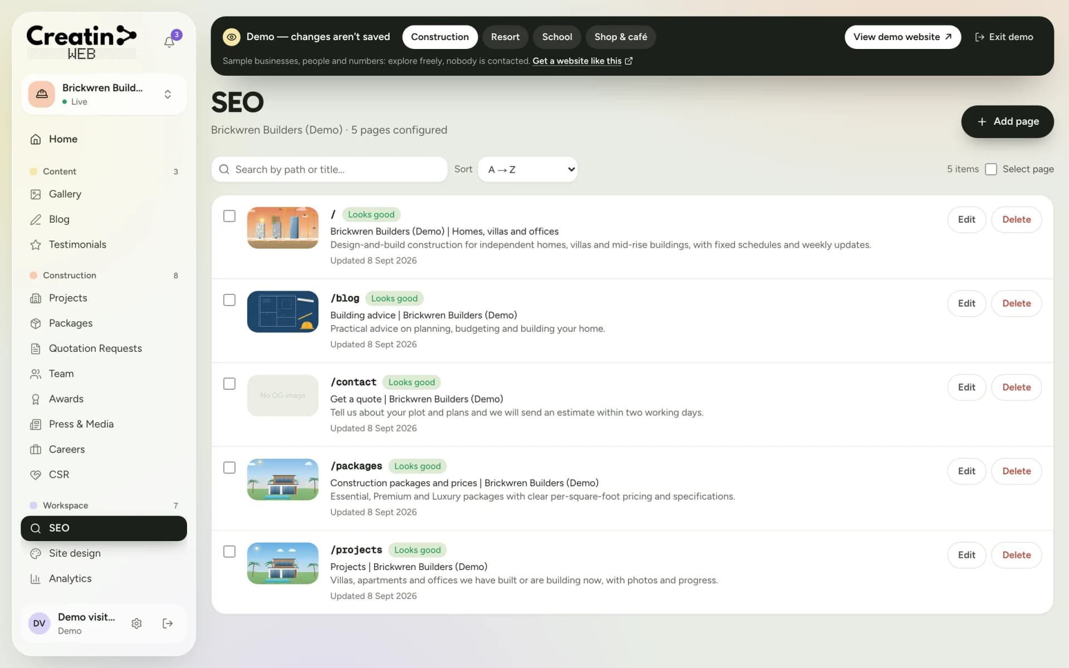The height and width of the screenshot is (668, 1069).
Task: Focus the Search by path or title field
Action: [330, 169]
